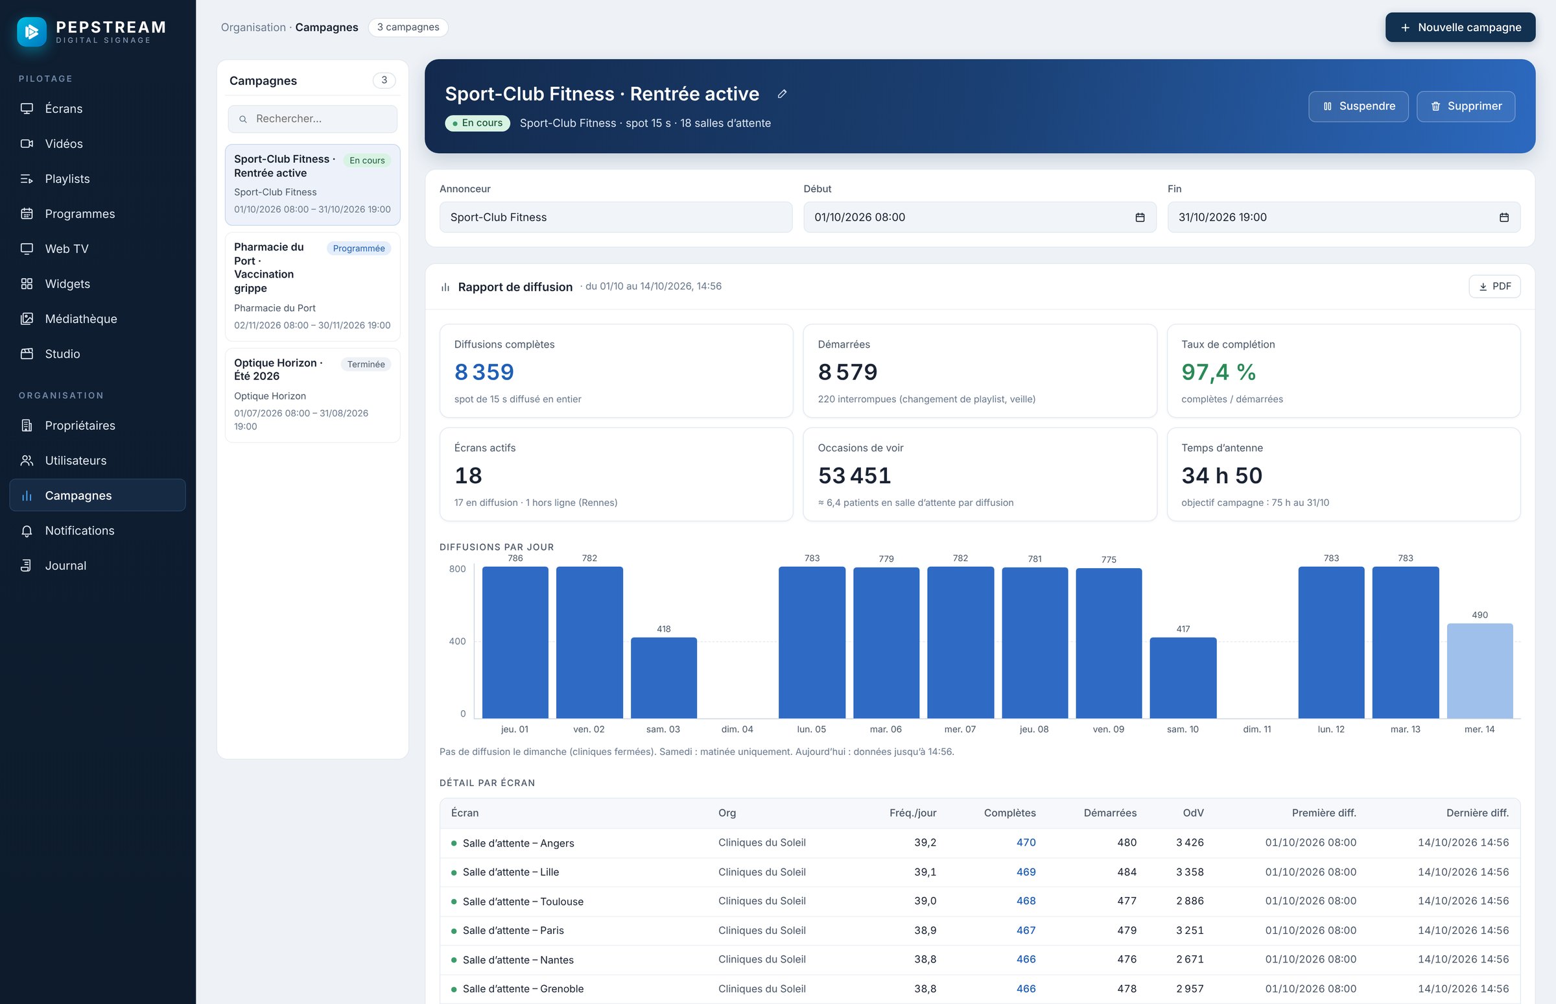The image size is (1556, 1004).
Task: Download the broadcast report as PDF
Action: click(1494, 286)
